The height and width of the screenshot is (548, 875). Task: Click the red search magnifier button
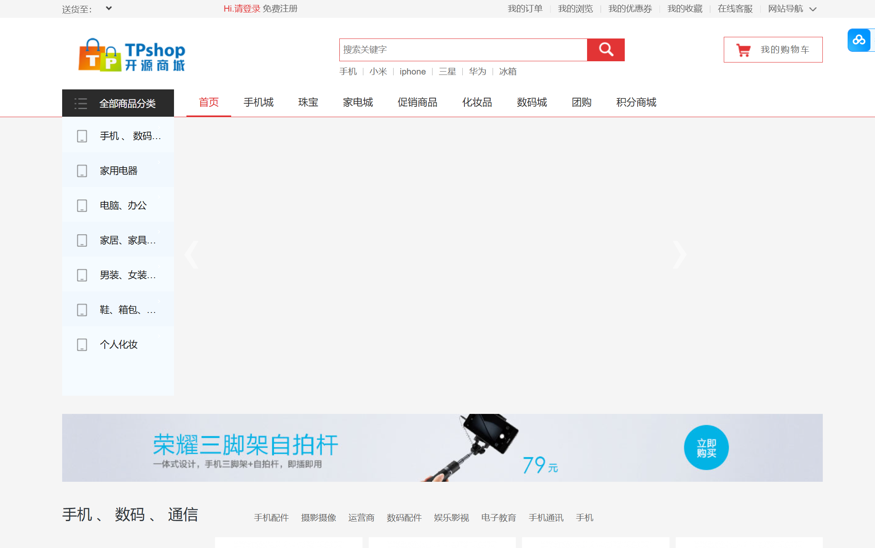[x=605, y=50]
